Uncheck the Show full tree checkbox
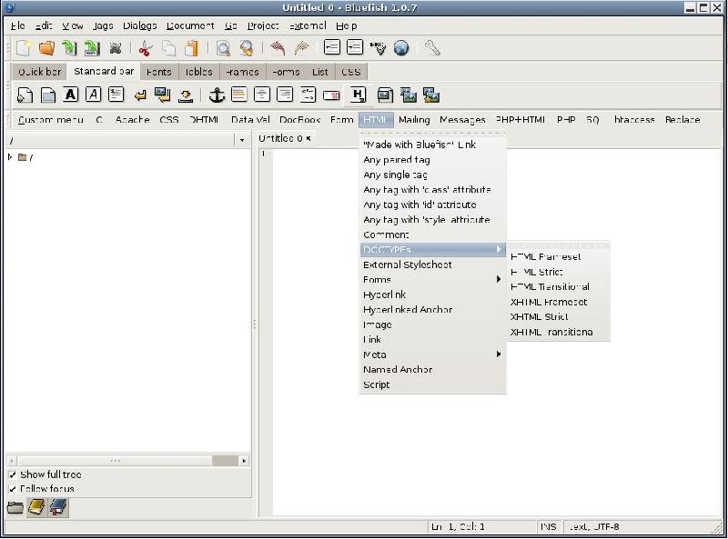Viewport: 728px width, 539px height. coord(13,474)
